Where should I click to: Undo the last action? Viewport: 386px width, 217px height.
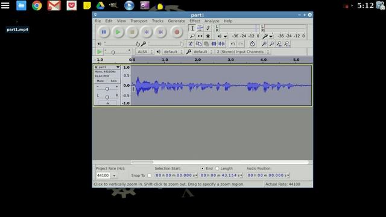tap(233, 44)
